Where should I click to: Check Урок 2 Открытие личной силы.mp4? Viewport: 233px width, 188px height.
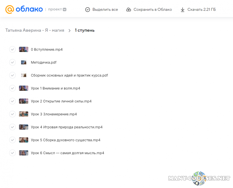pos(13,101)
